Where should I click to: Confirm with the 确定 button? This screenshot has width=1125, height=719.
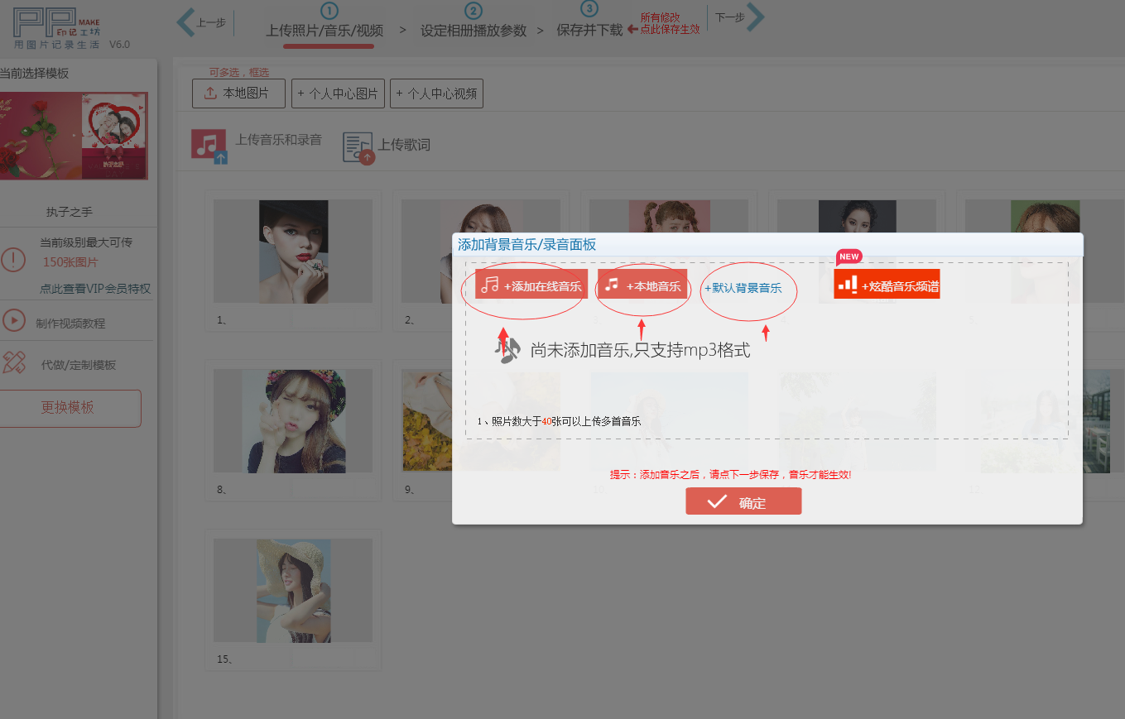coord(743,501)
